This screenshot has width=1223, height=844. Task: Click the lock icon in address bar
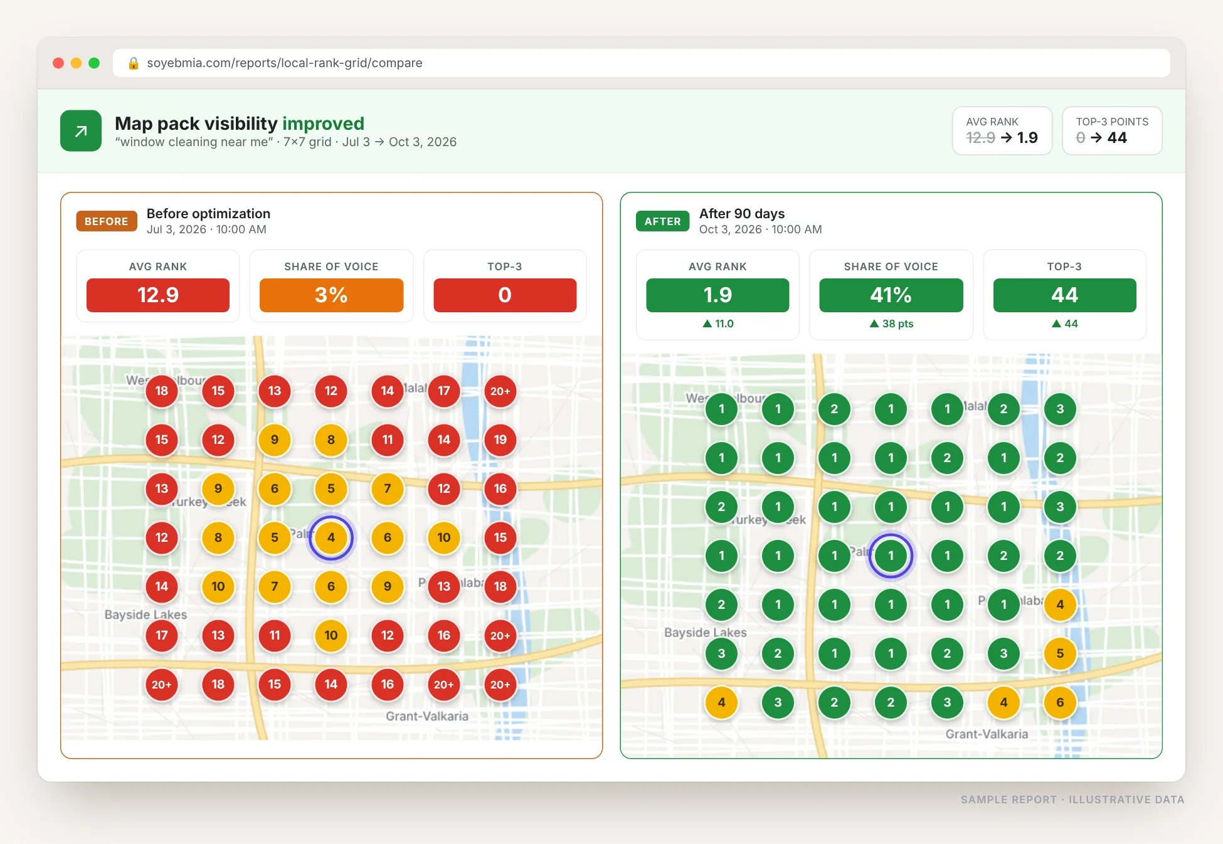(x=133, y=63)
